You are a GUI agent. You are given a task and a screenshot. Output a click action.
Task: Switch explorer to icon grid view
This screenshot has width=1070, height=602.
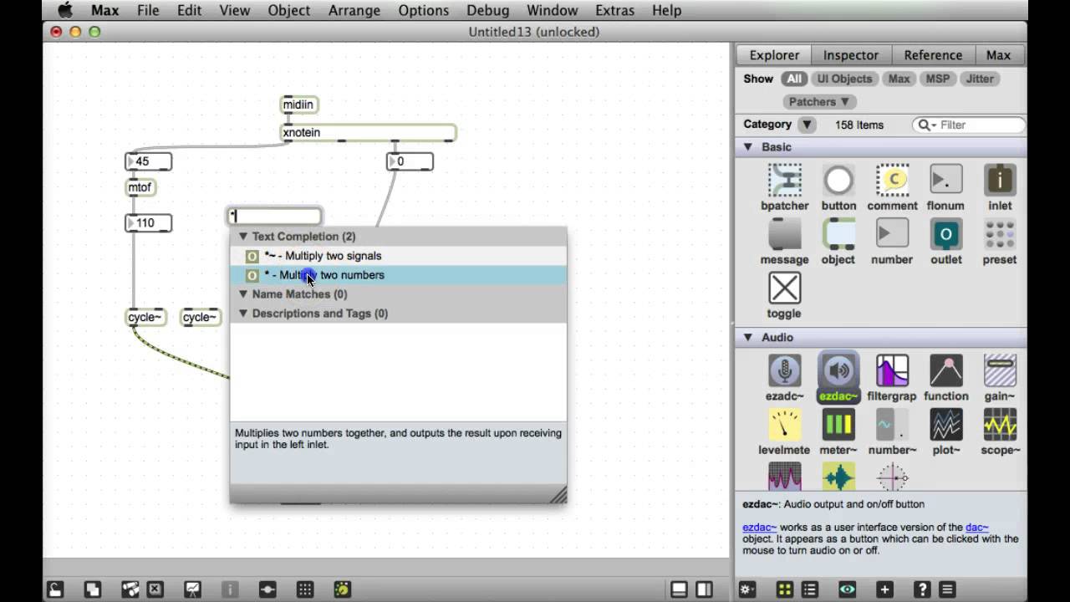pyautogui.click(x=784, y=589)
